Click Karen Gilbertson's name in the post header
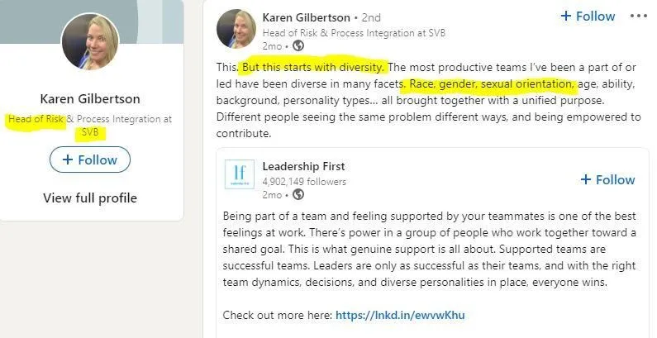This screenshot has width=657, height=338. [306, 17]
